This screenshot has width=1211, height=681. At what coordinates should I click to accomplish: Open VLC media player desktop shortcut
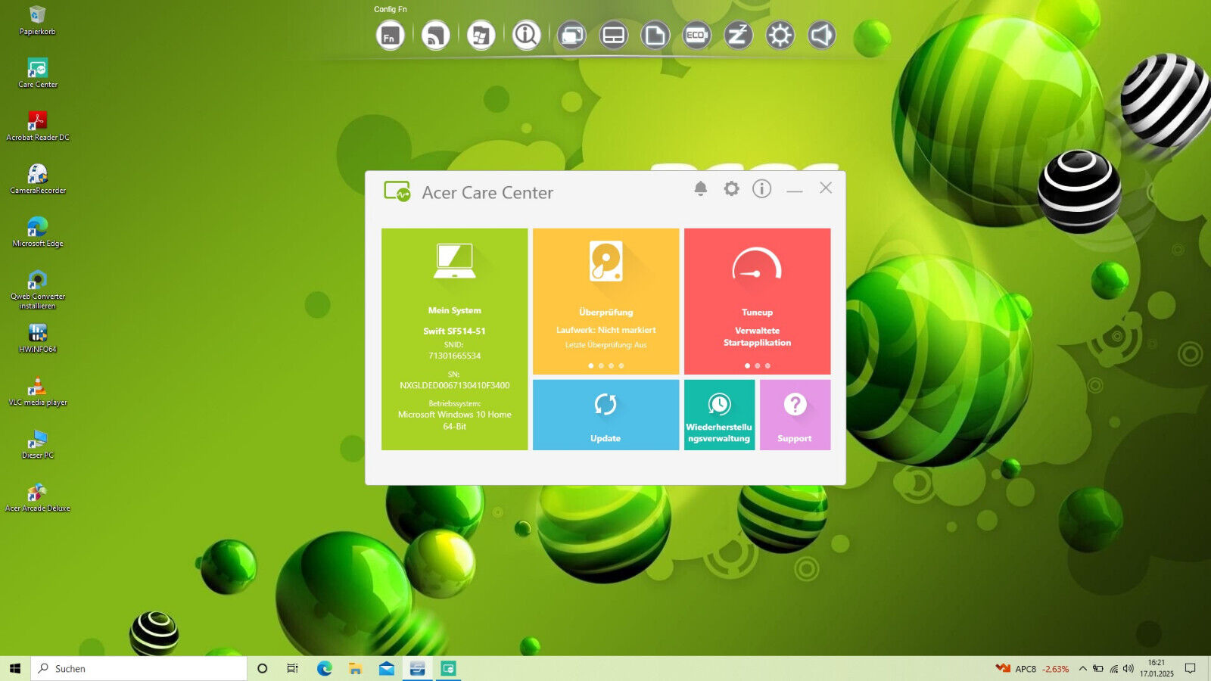[37, 391]
